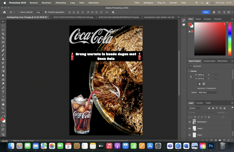Viewport: 234px width, 152px height.
Task: Click the search icon next to the bell
Action: 219,12
